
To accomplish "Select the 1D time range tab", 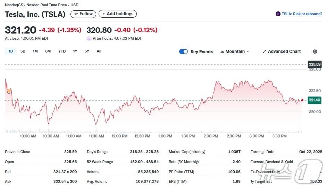I will (10, 51).
